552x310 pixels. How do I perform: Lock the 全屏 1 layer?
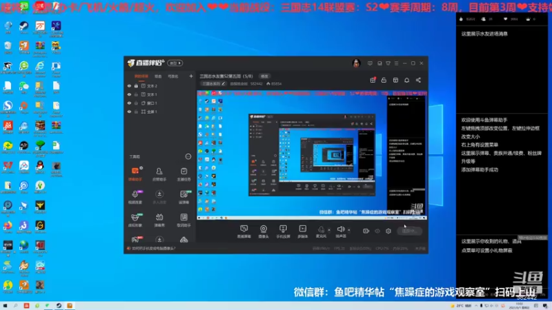136,112
